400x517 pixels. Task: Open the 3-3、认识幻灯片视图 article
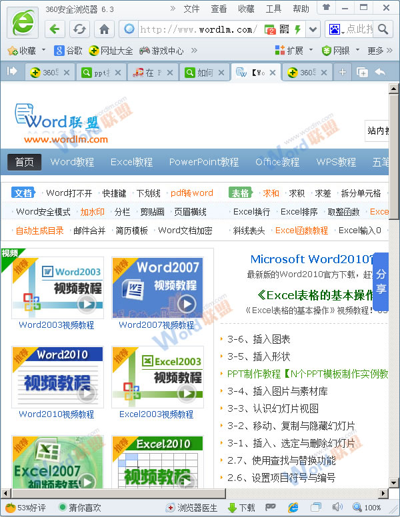tap(273, 408)
